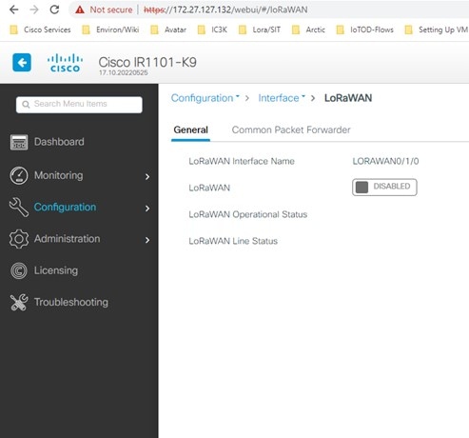Open the Environ/Wiki bookmark folder
Viewport: 469px width, 438px height.
pos(110,30)
